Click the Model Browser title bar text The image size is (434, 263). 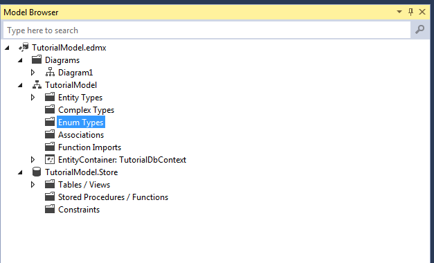(31, 12)
